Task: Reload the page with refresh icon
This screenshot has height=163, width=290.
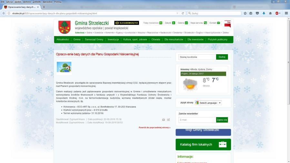Action: point(183,13)
